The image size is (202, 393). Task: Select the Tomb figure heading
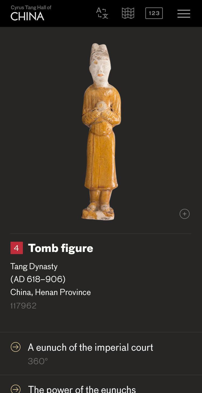click(61, 248)
